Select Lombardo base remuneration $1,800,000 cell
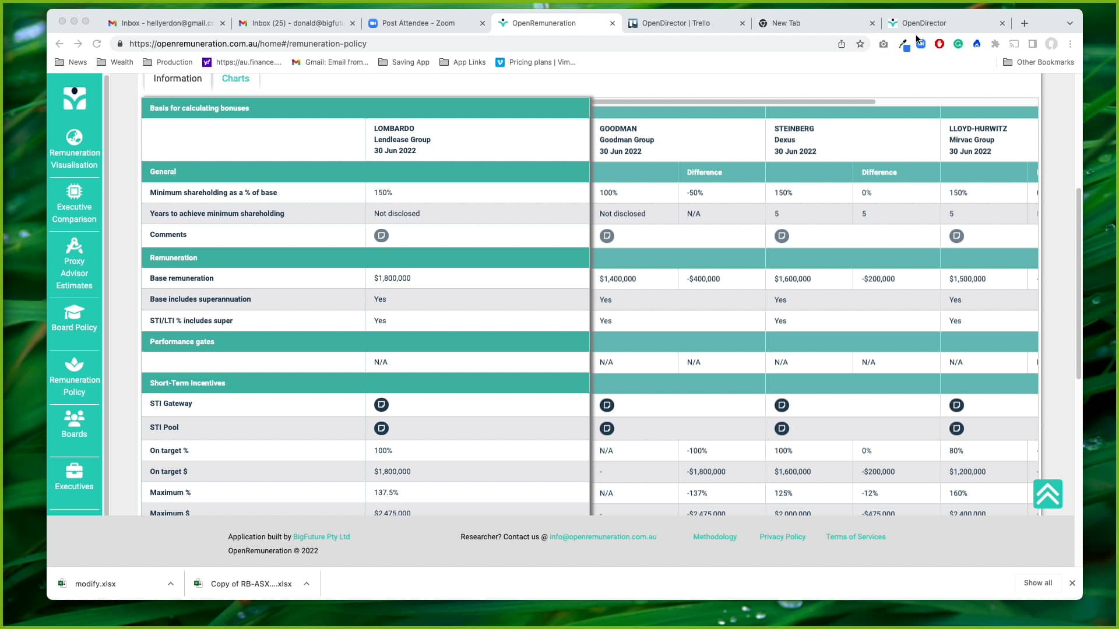This screenshot has width=1119, height=629. point(477,278)
